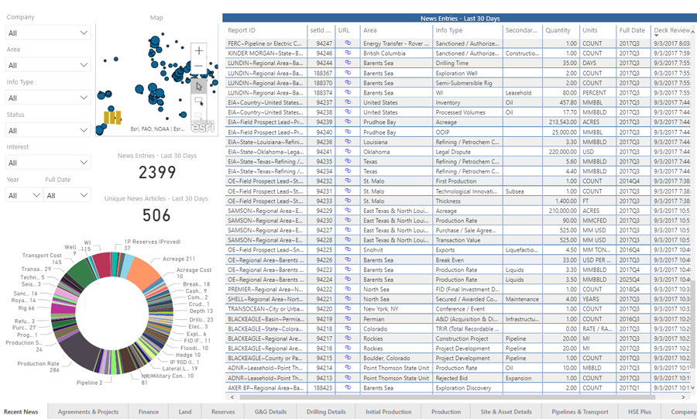The height and width of the screenshot is (419, 697).
Task: Open URL link for setId 94213
Action: click(348, 378)
